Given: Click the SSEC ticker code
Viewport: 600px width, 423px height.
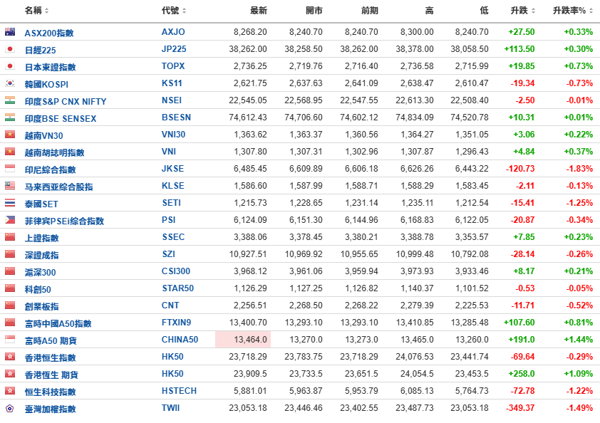Looking at the screenshot, I should tap(173, 237).
